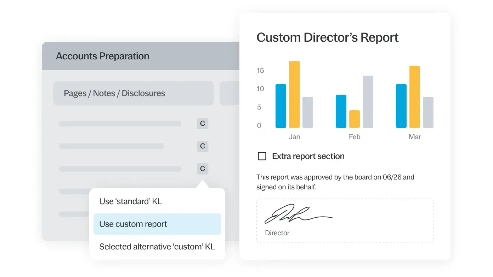This screenshot has height=277, width=493.
Task: Select the blue bar for Jan
Action: pyautogui.click(x=281, y=106)
